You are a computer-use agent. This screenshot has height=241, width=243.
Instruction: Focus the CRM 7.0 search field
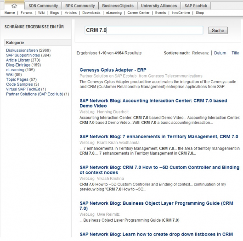click(144, 30)
